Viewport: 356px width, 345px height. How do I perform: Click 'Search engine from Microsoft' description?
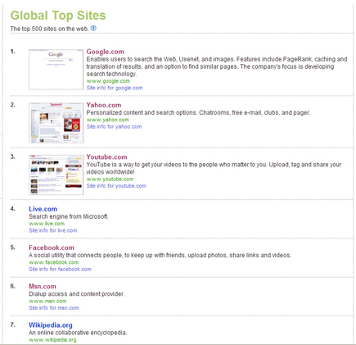[69, 216]
